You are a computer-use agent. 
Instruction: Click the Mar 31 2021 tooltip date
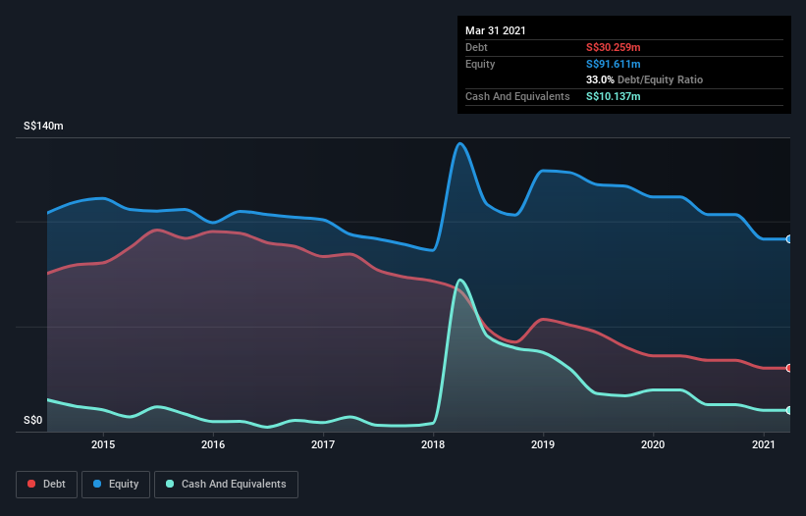click(x=496, y=30)
